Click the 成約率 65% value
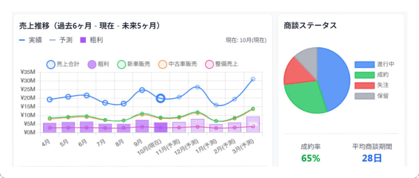Image resolution: width=419 pixels, height=178 pixels. coord(311,158)
